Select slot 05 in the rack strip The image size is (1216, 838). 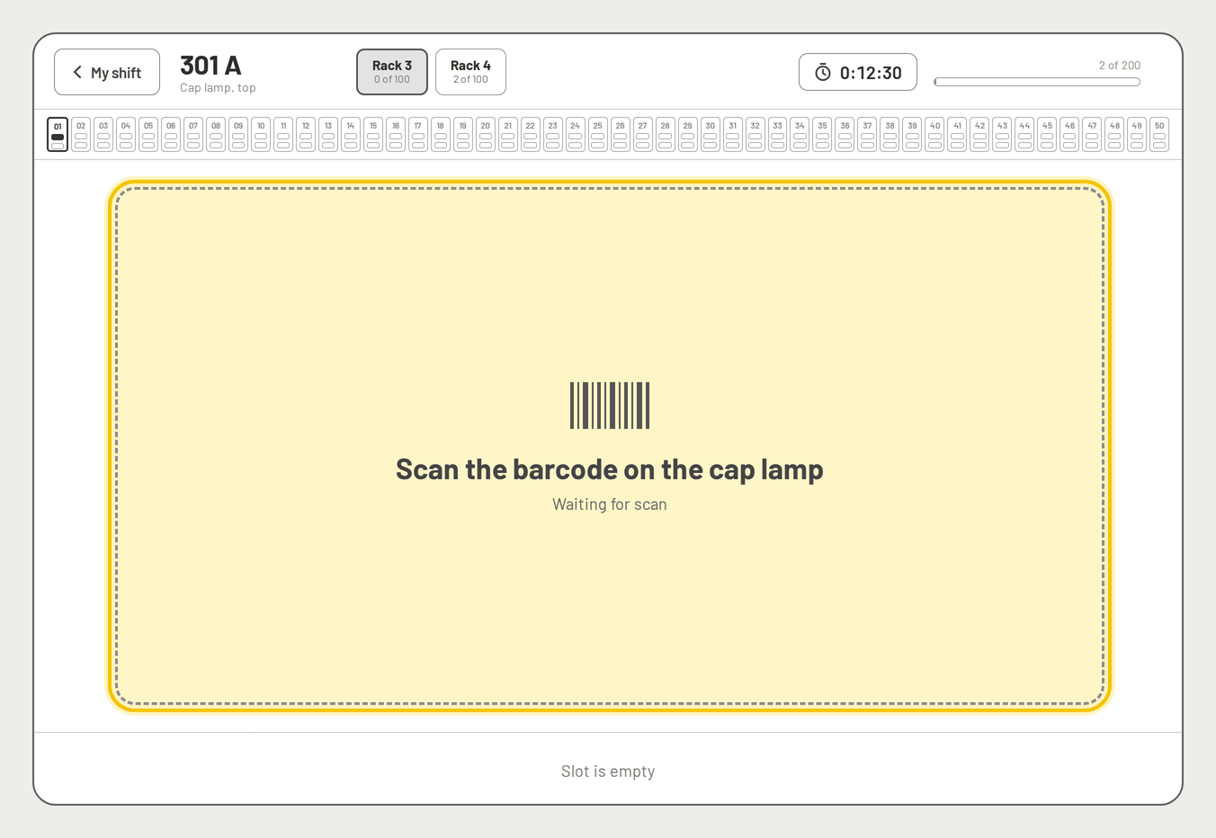[x=148, y=135]
